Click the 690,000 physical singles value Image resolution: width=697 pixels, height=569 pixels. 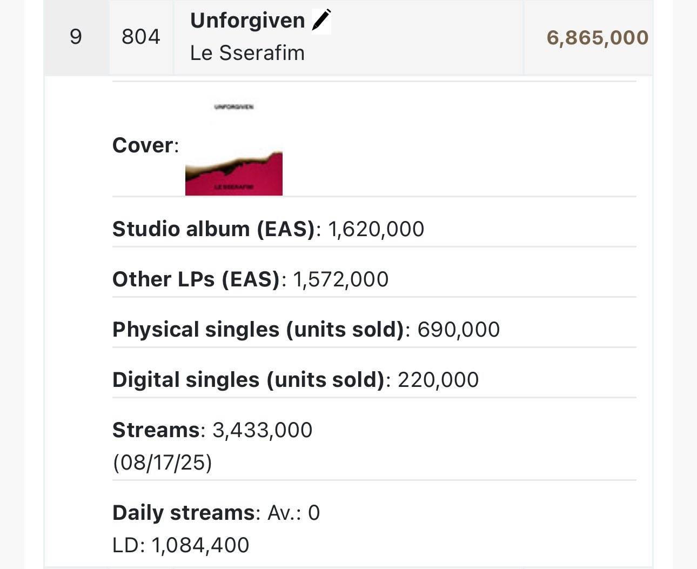(x=459, y=330)
